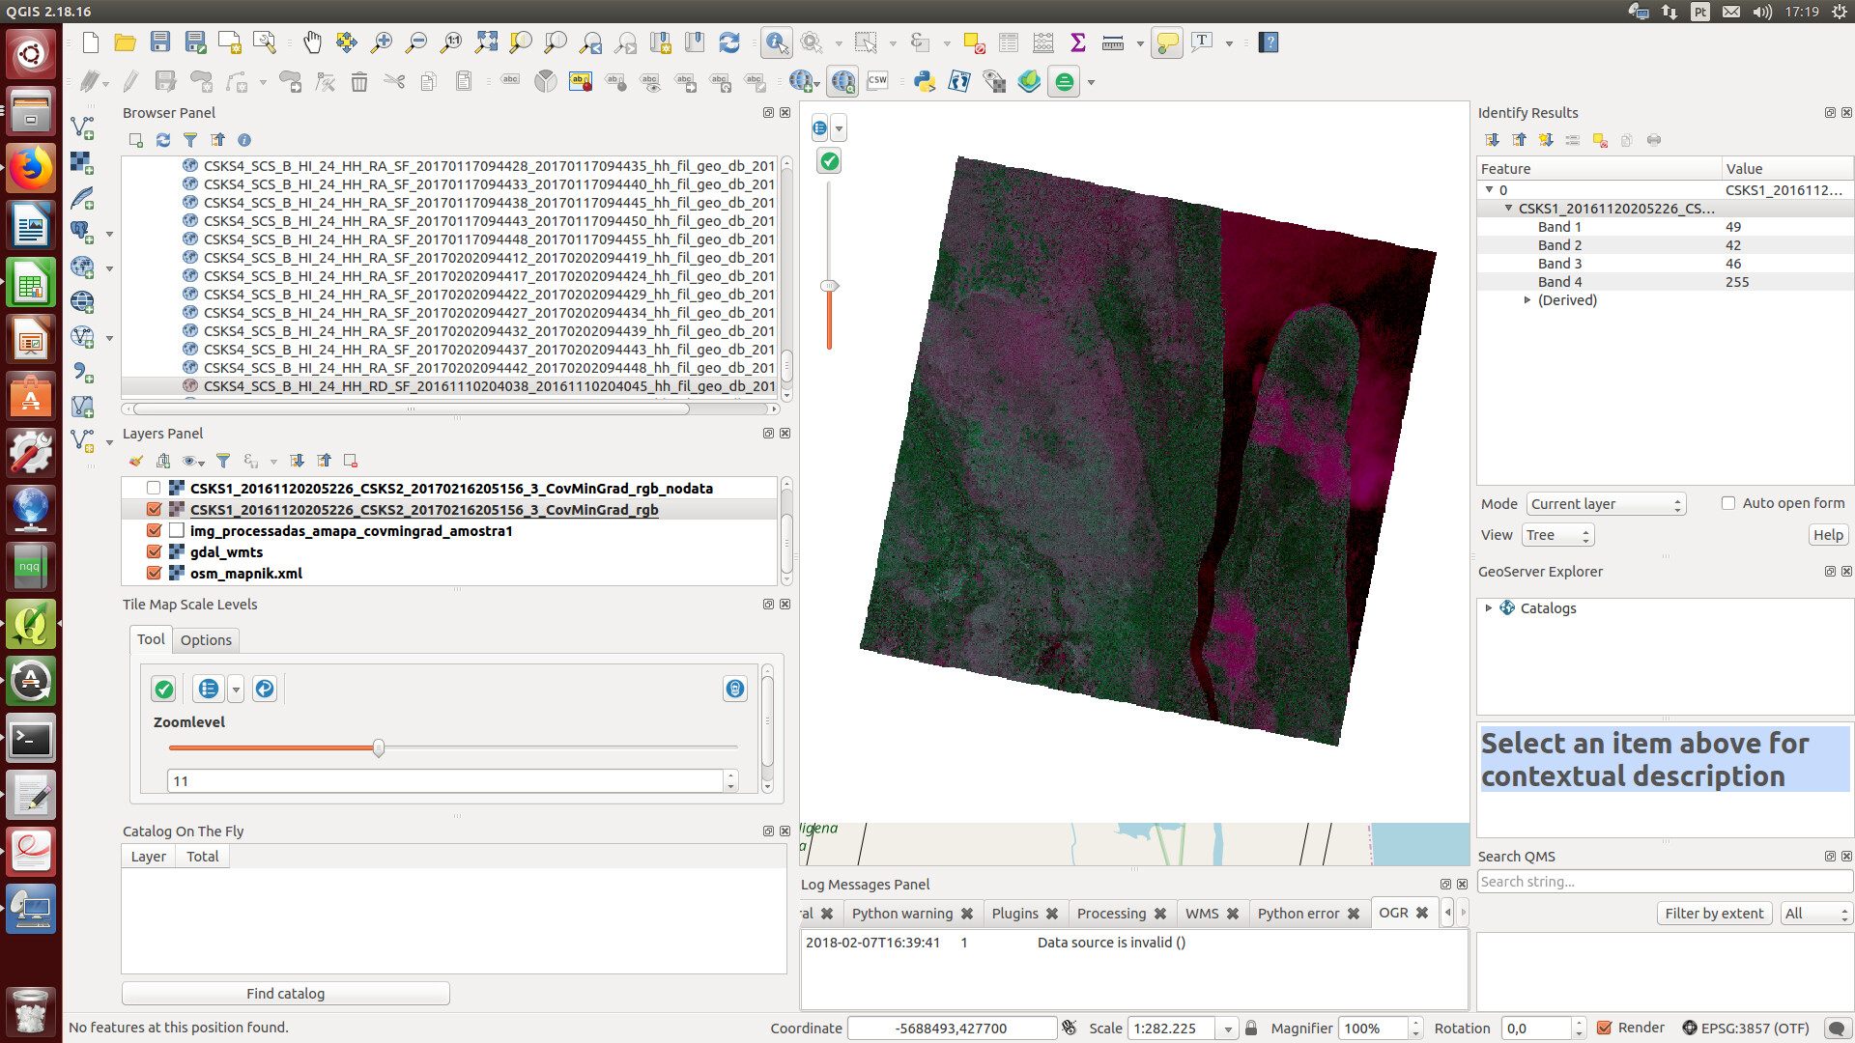This screenshot has width=1855, height=1043.
Task: Open dropdown beside Tile Map scale list icon
Action: (x=237, y=689)
